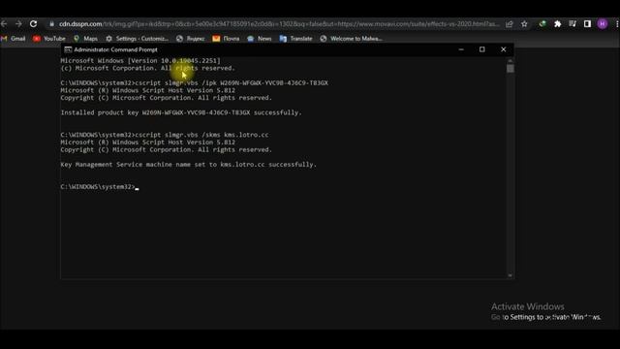Open the Почта bookmark
The image size is (620, 349).
pos(226,39)
